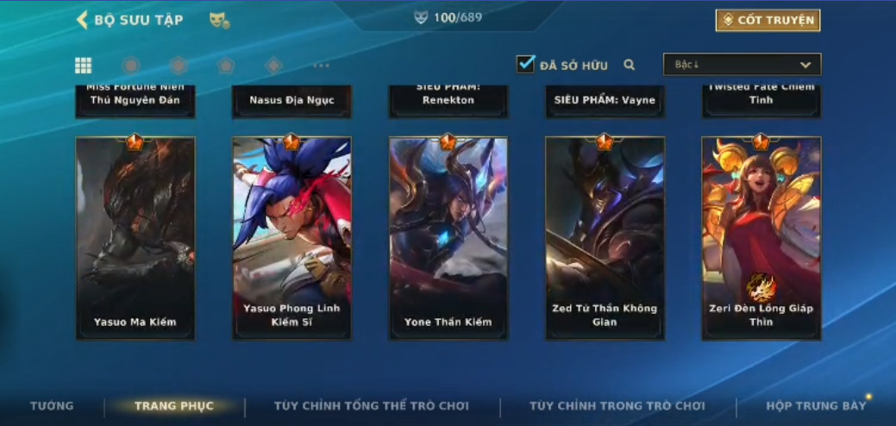Screen dimensions: 896x426
Task: Open the Hộp Trưng Bày tab
Action: [816, 406]
